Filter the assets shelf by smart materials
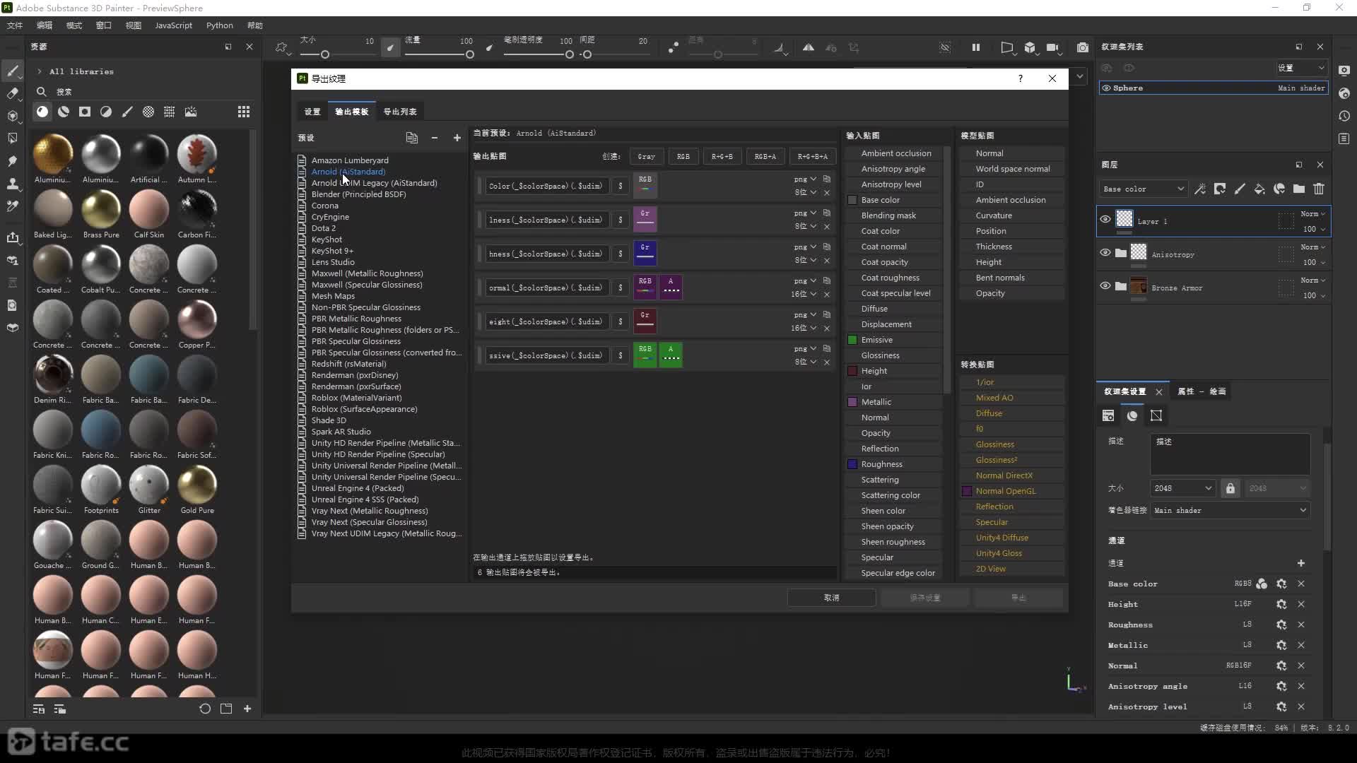The height and width of the screenshot is (763, 1357). tap(64, 112)
